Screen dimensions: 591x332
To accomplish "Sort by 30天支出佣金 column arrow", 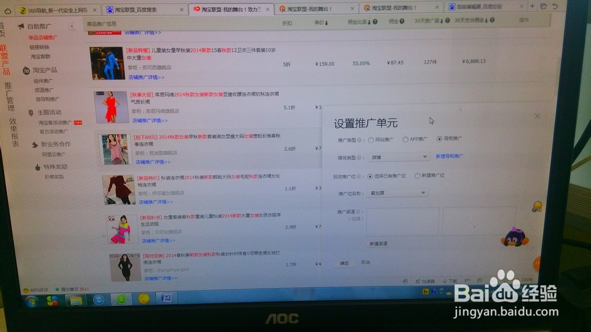I will coord(486,20).
